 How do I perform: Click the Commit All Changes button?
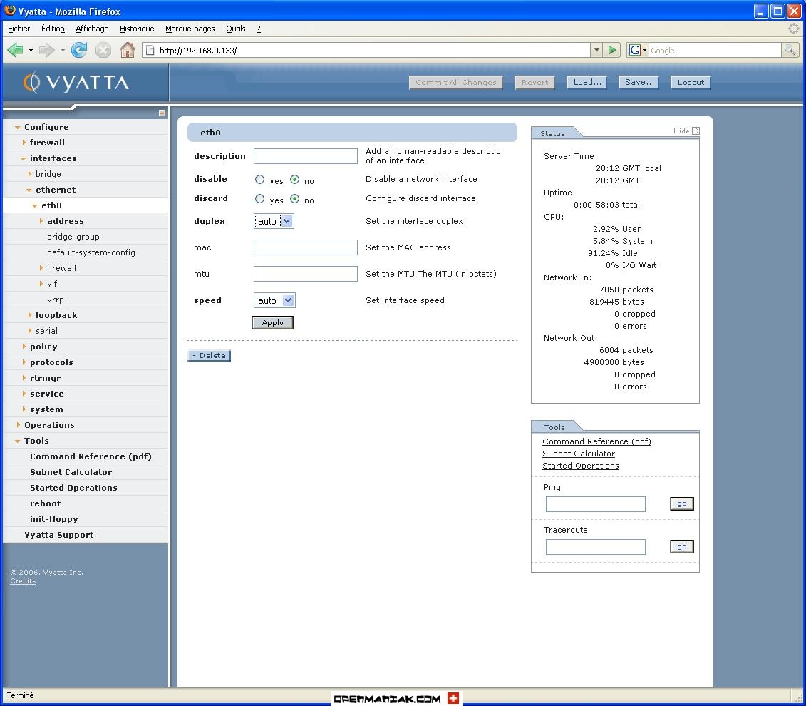click(x=456, y=82)
